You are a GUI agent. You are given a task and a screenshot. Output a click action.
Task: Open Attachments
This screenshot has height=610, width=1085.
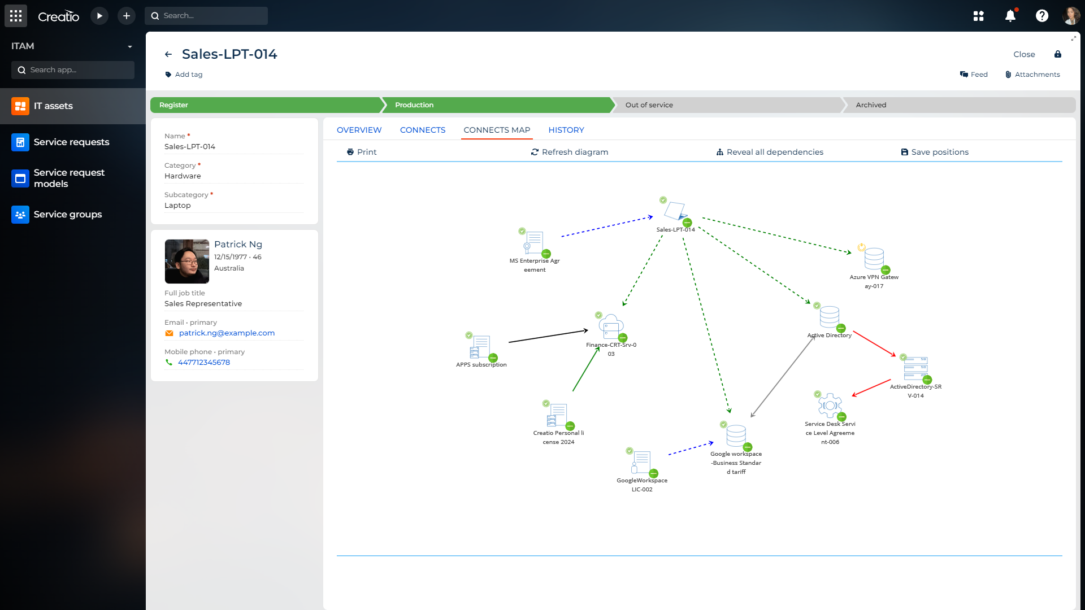click(1032, 75)
